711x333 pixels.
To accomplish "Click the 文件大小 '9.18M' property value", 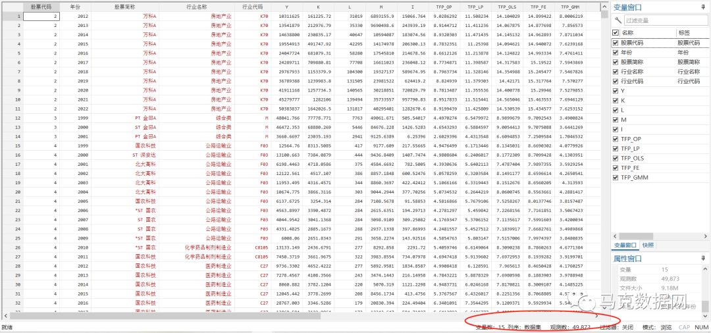I will click(670, 288).
